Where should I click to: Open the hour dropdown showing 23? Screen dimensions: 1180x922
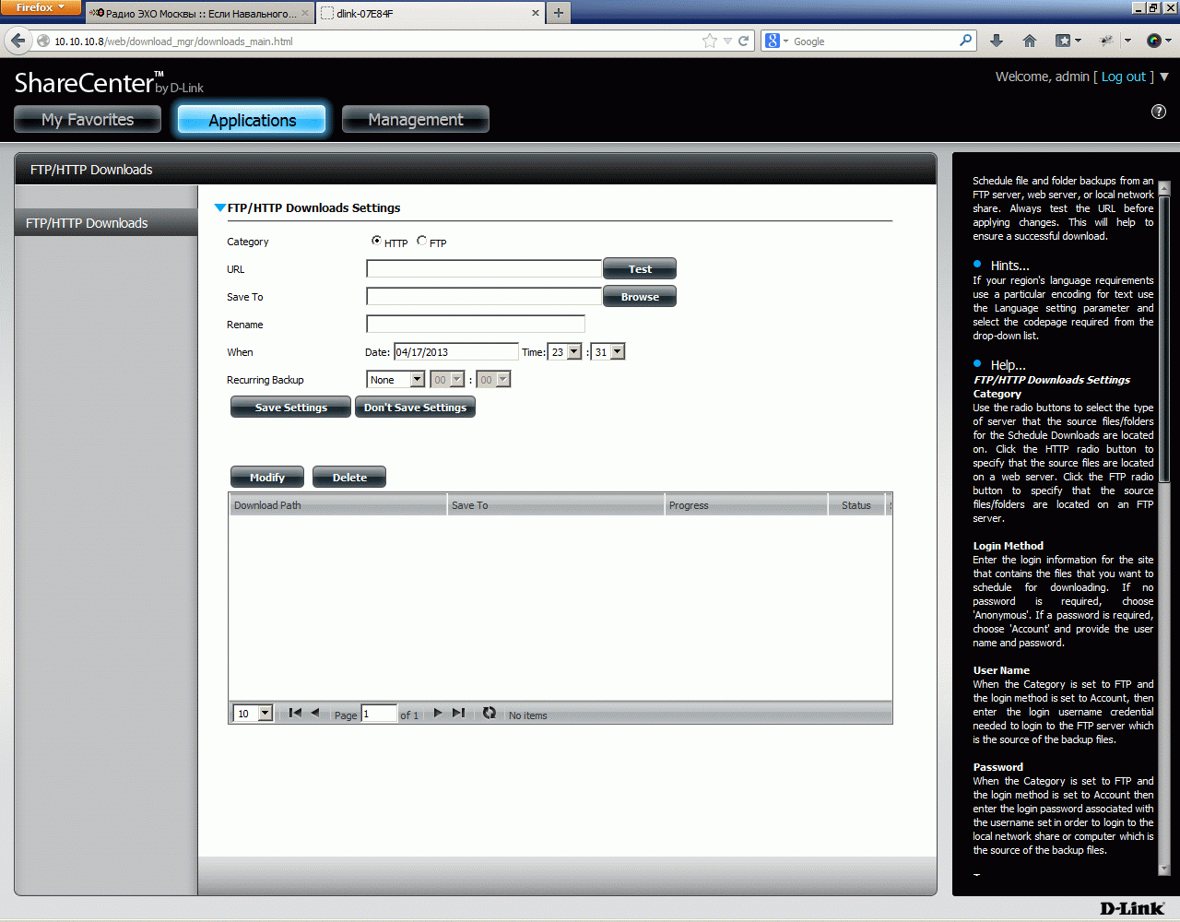pos(565,351)
